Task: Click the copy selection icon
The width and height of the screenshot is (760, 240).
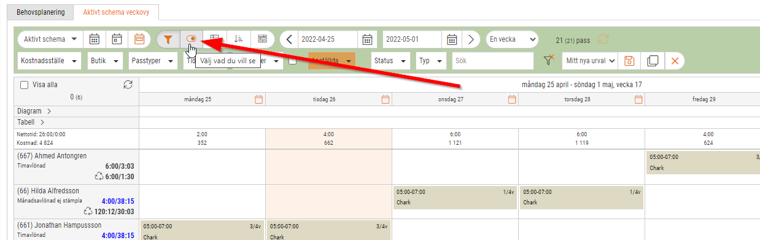Action: 652,61
